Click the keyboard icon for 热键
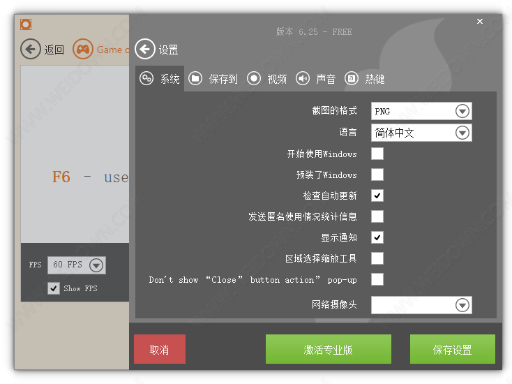The height and width of the screenshot is (384, 512). tap(352, 78)
